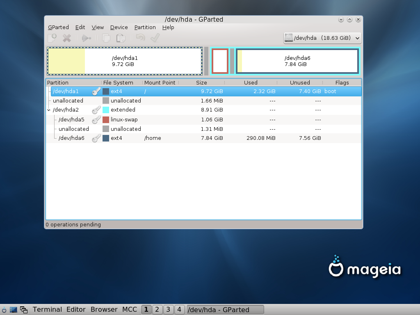Click the ext4 color swatch for /dev/hda1
This screenshot has height=315, width=420.
[106, 91]
